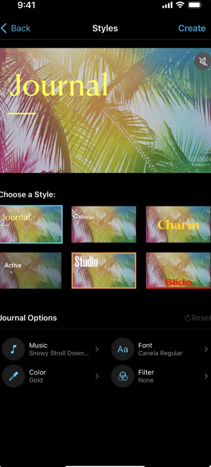Viewport: 211px width, 467px height.
Task: Tap the Color label
Action: click(x=38, y=372)
